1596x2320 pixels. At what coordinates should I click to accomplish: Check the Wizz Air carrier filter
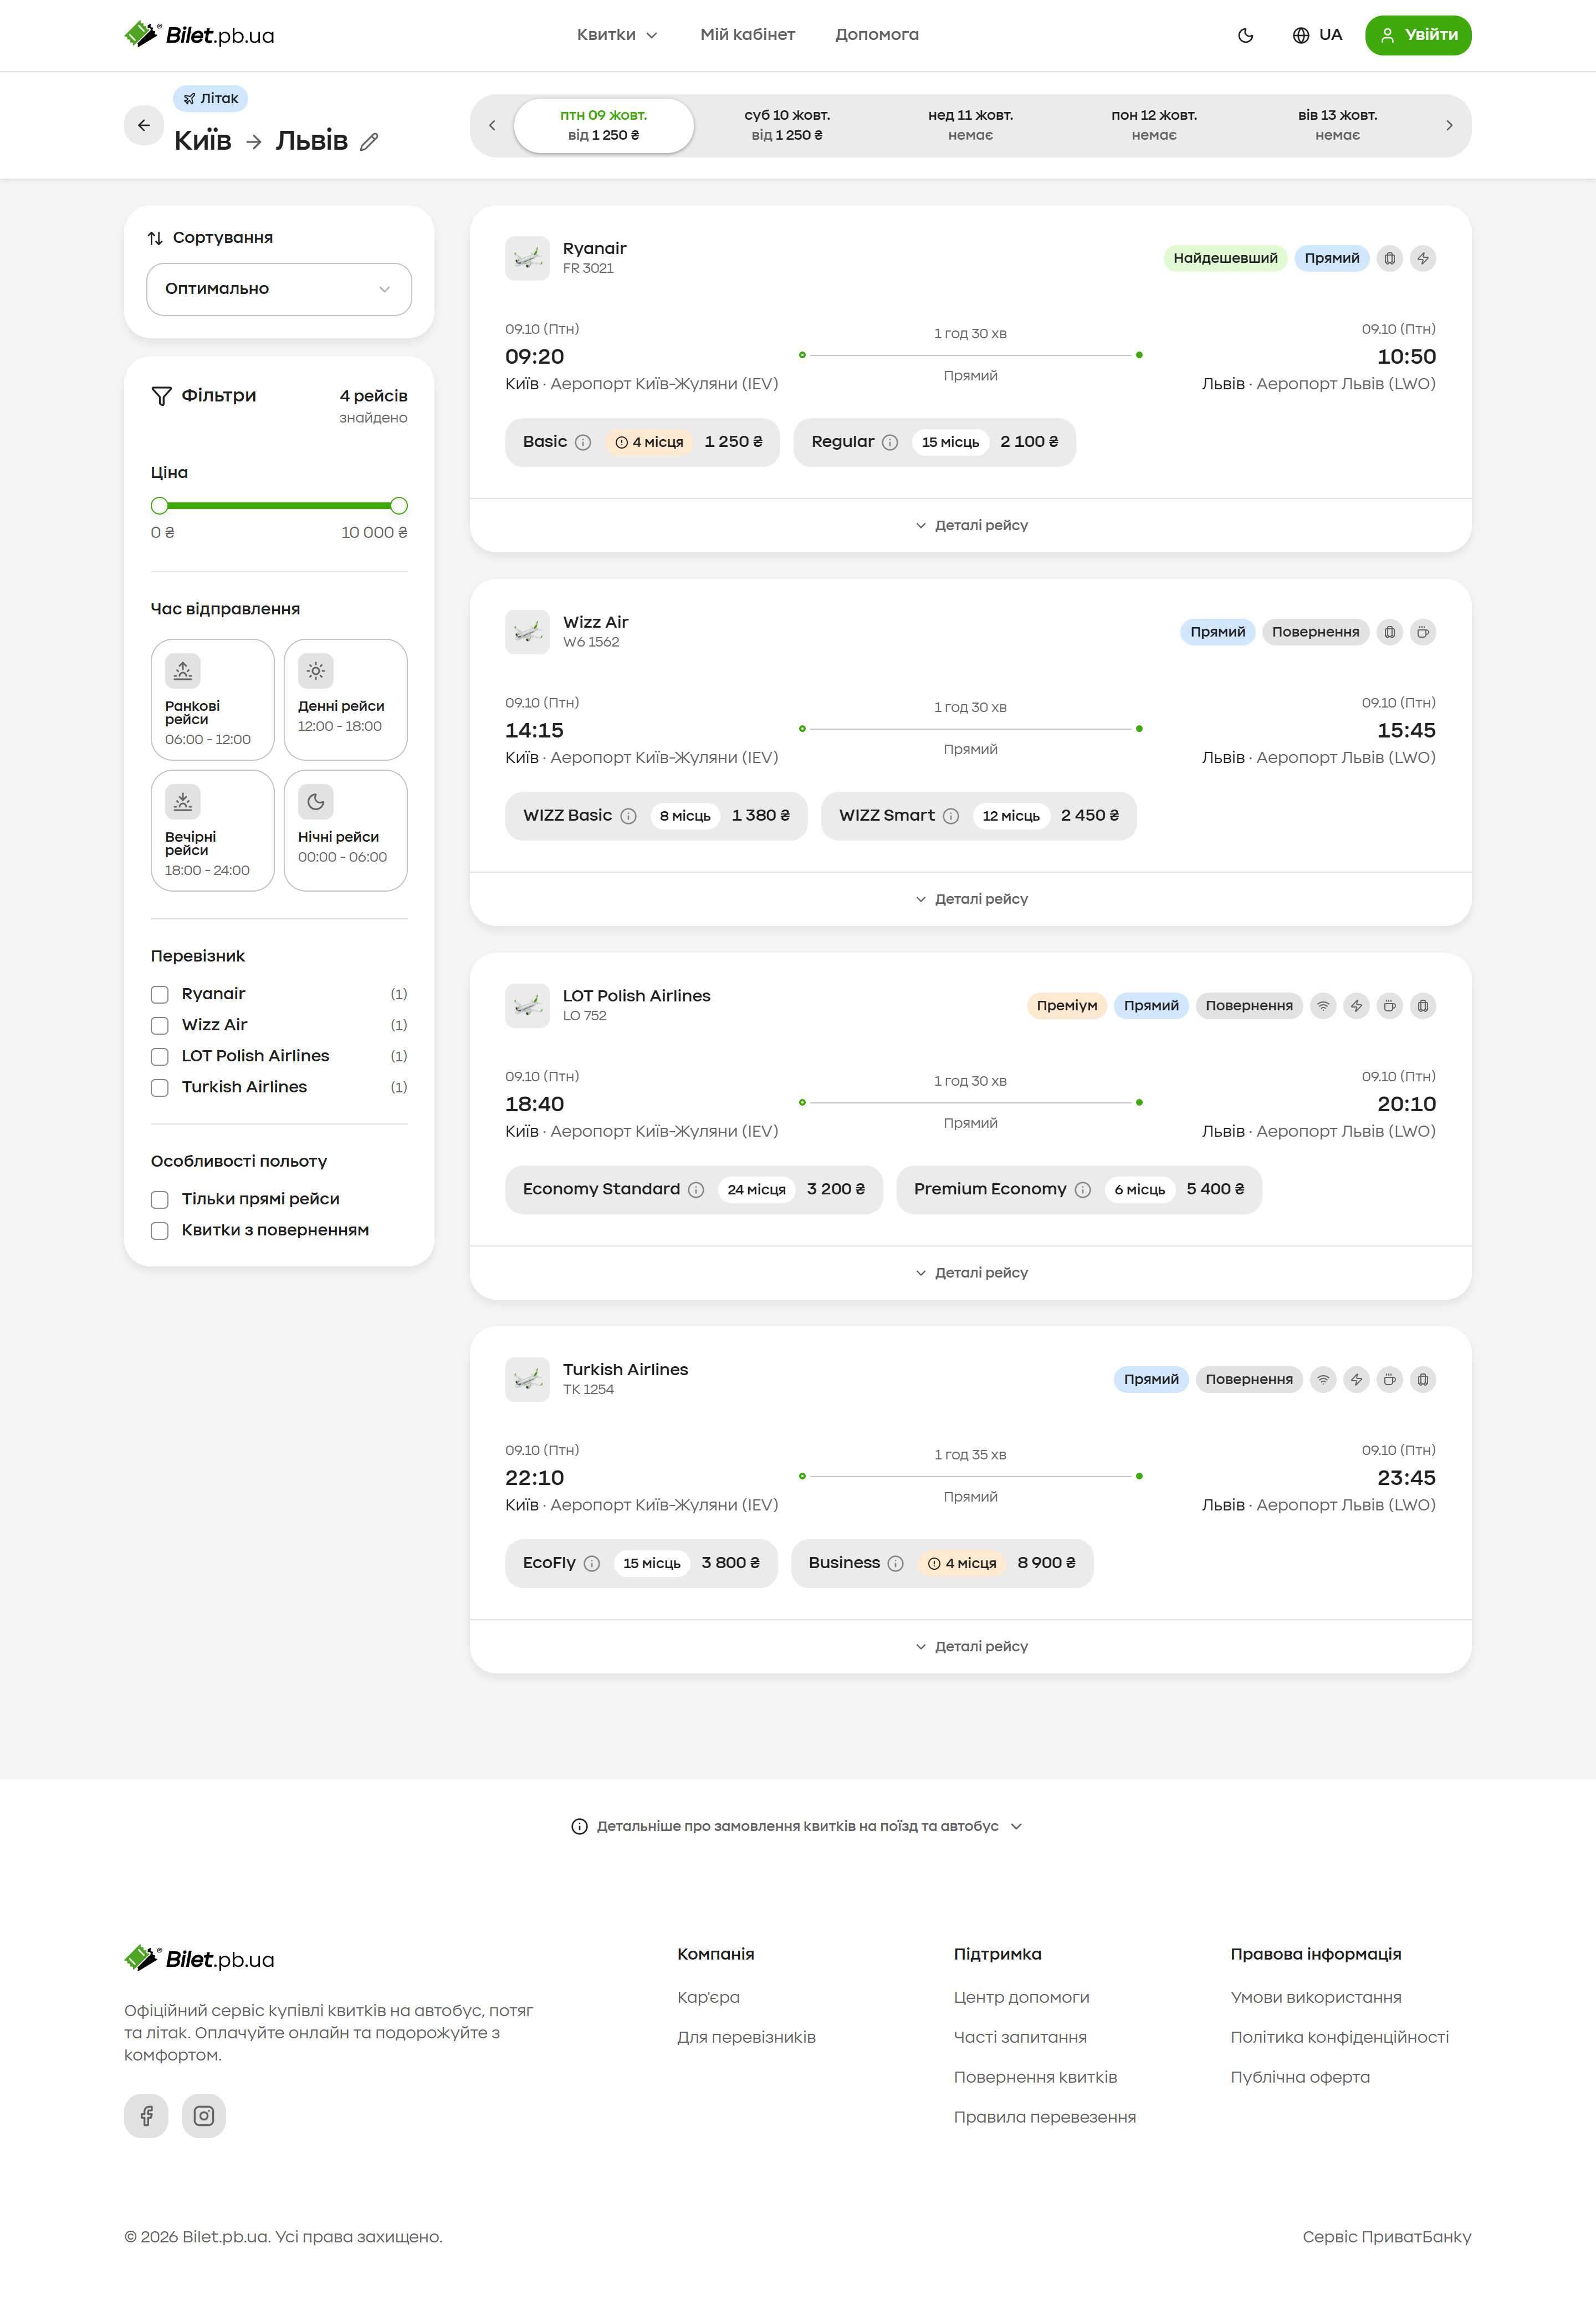(x=160, y=1025)
